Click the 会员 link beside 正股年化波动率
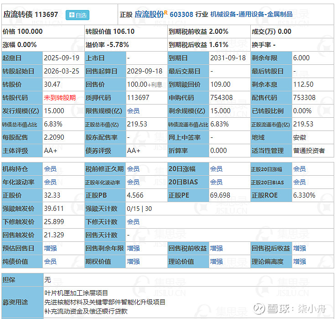The height and width of the screenshot is (319, 336). tap(133, 182)
